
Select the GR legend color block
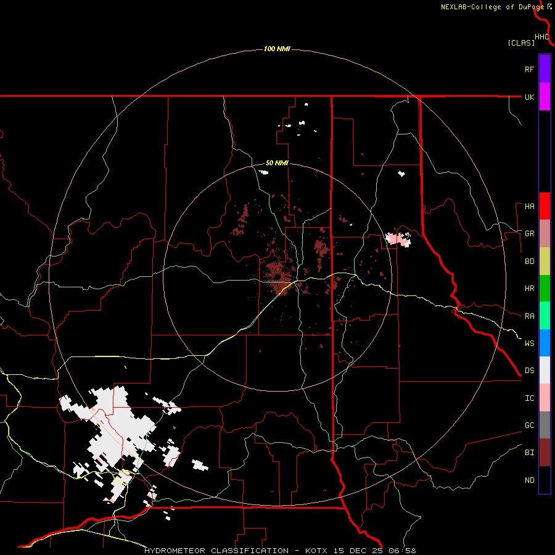(x=545, y=233)
